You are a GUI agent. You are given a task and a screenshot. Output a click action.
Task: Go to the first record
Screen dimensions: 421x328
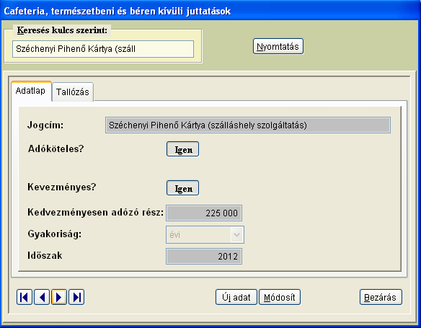tap(25, 297)
